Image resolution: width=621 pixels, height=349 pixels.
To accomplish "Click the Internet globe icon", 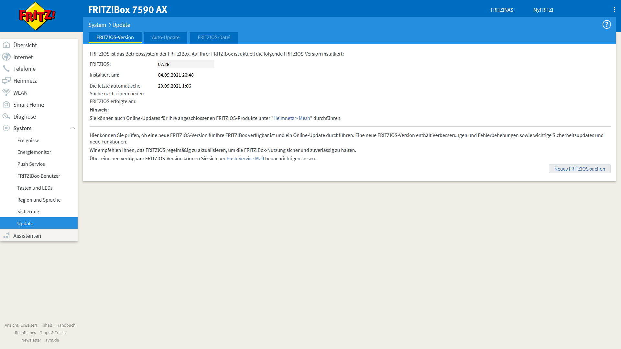I will coord(6,57).
